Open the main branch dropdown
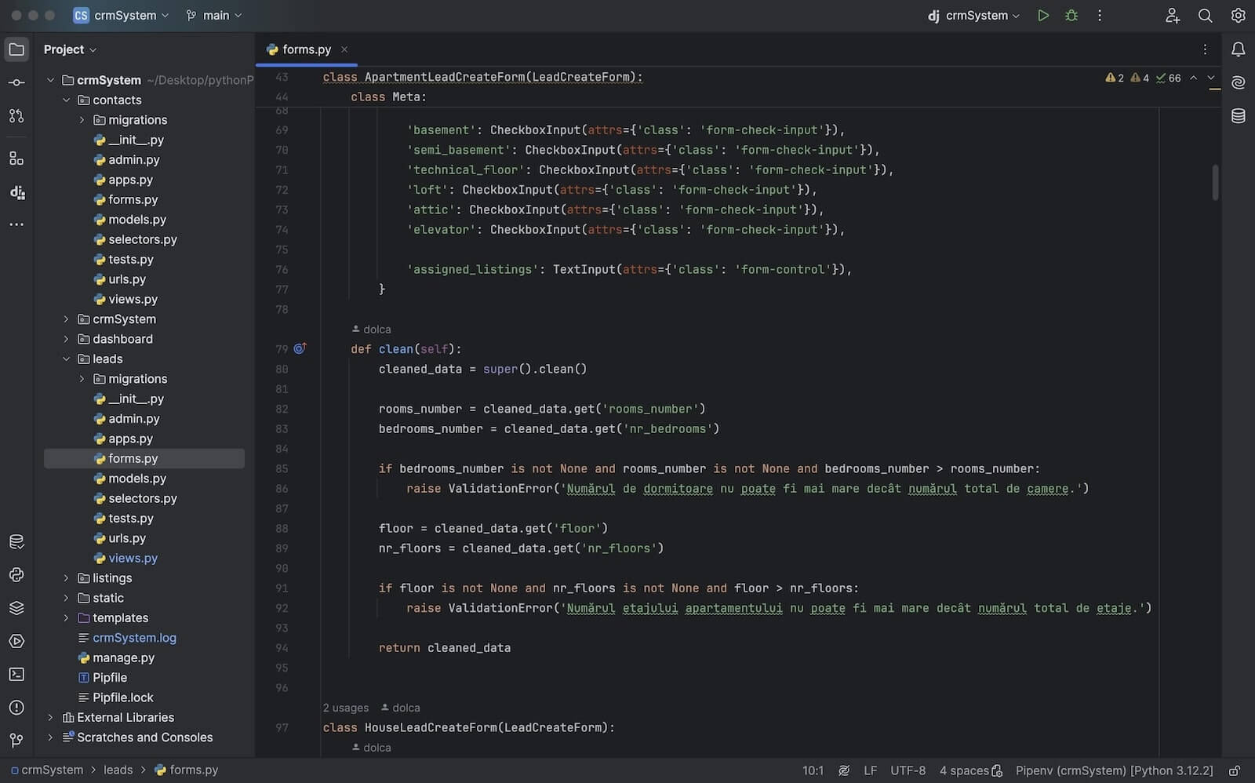The height and width of the screenshot is (783, 1255). 214,16
